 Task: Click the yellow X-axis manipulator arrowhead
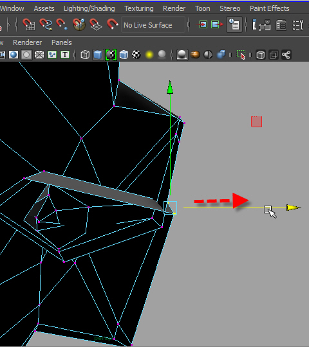[294, 208]
